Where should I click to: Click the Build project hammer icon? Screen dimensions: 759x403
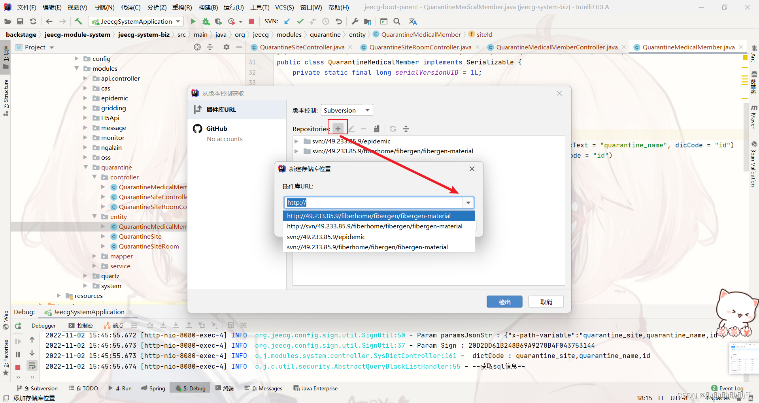(78, 21)
